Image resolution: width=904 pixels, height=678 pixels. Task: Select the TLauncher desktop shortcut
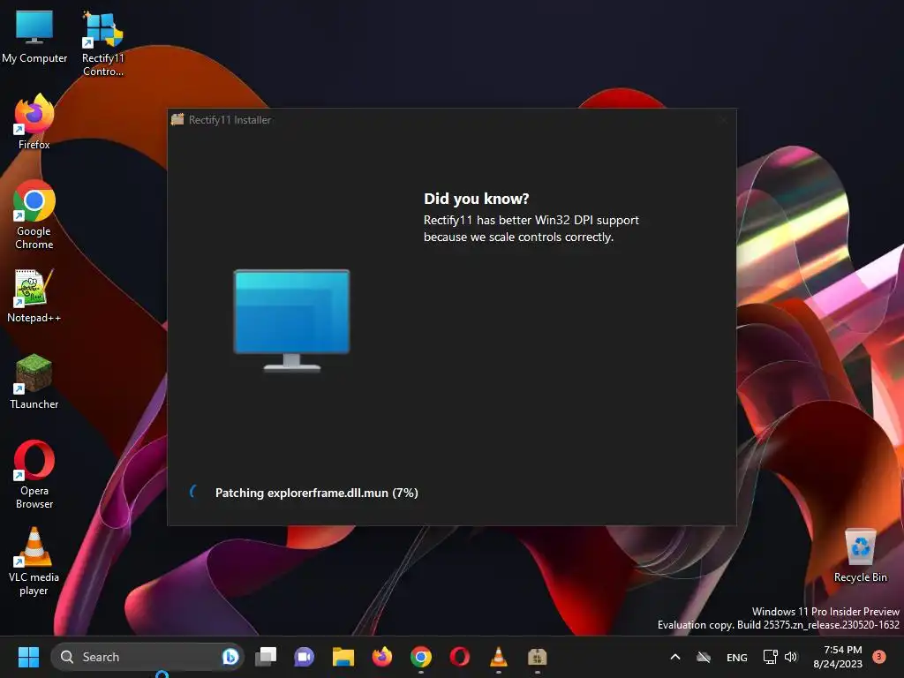click(x=34, y=381)
